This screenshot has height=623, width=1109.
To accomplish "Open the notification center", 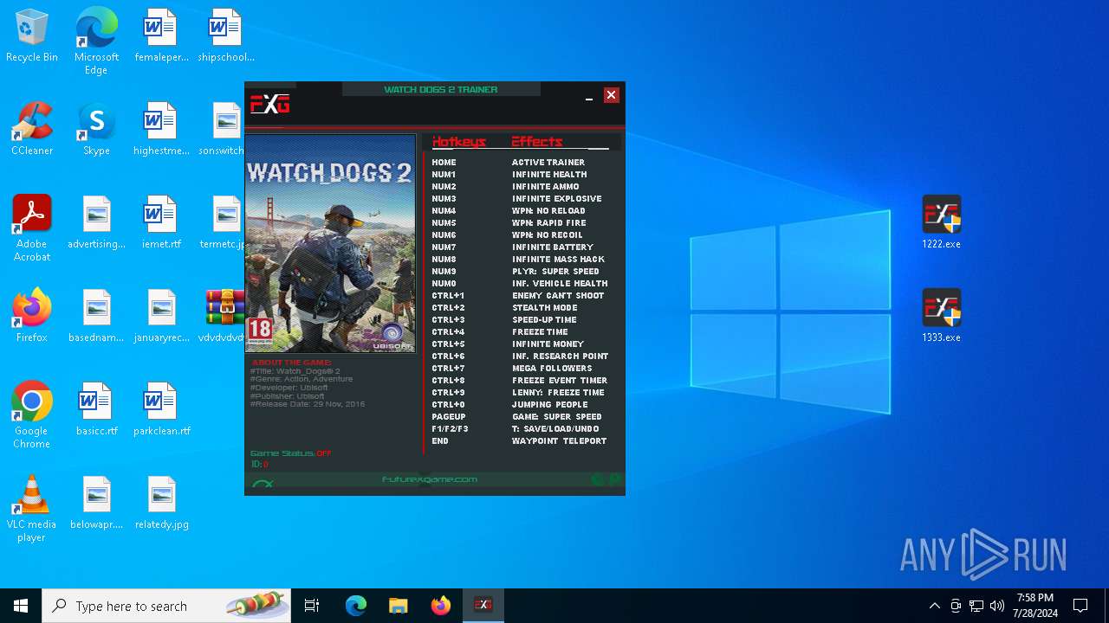I will pyautogui.click(x=1080, y=606).
